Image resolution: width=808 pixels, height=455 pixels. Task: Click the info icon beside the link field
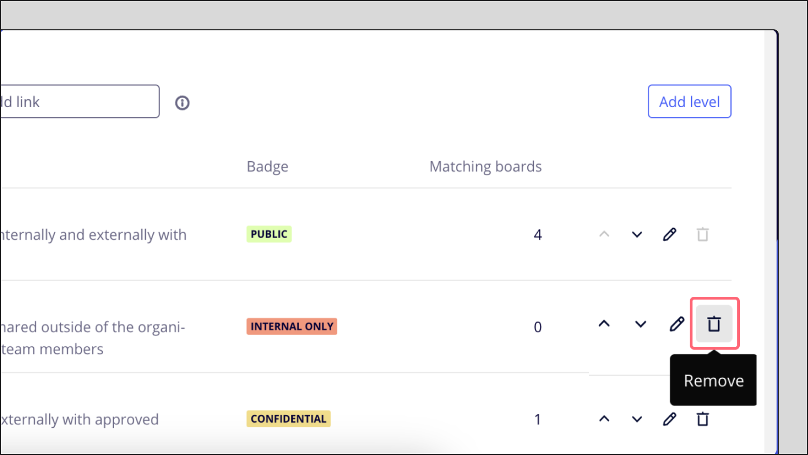click(182, 102)
